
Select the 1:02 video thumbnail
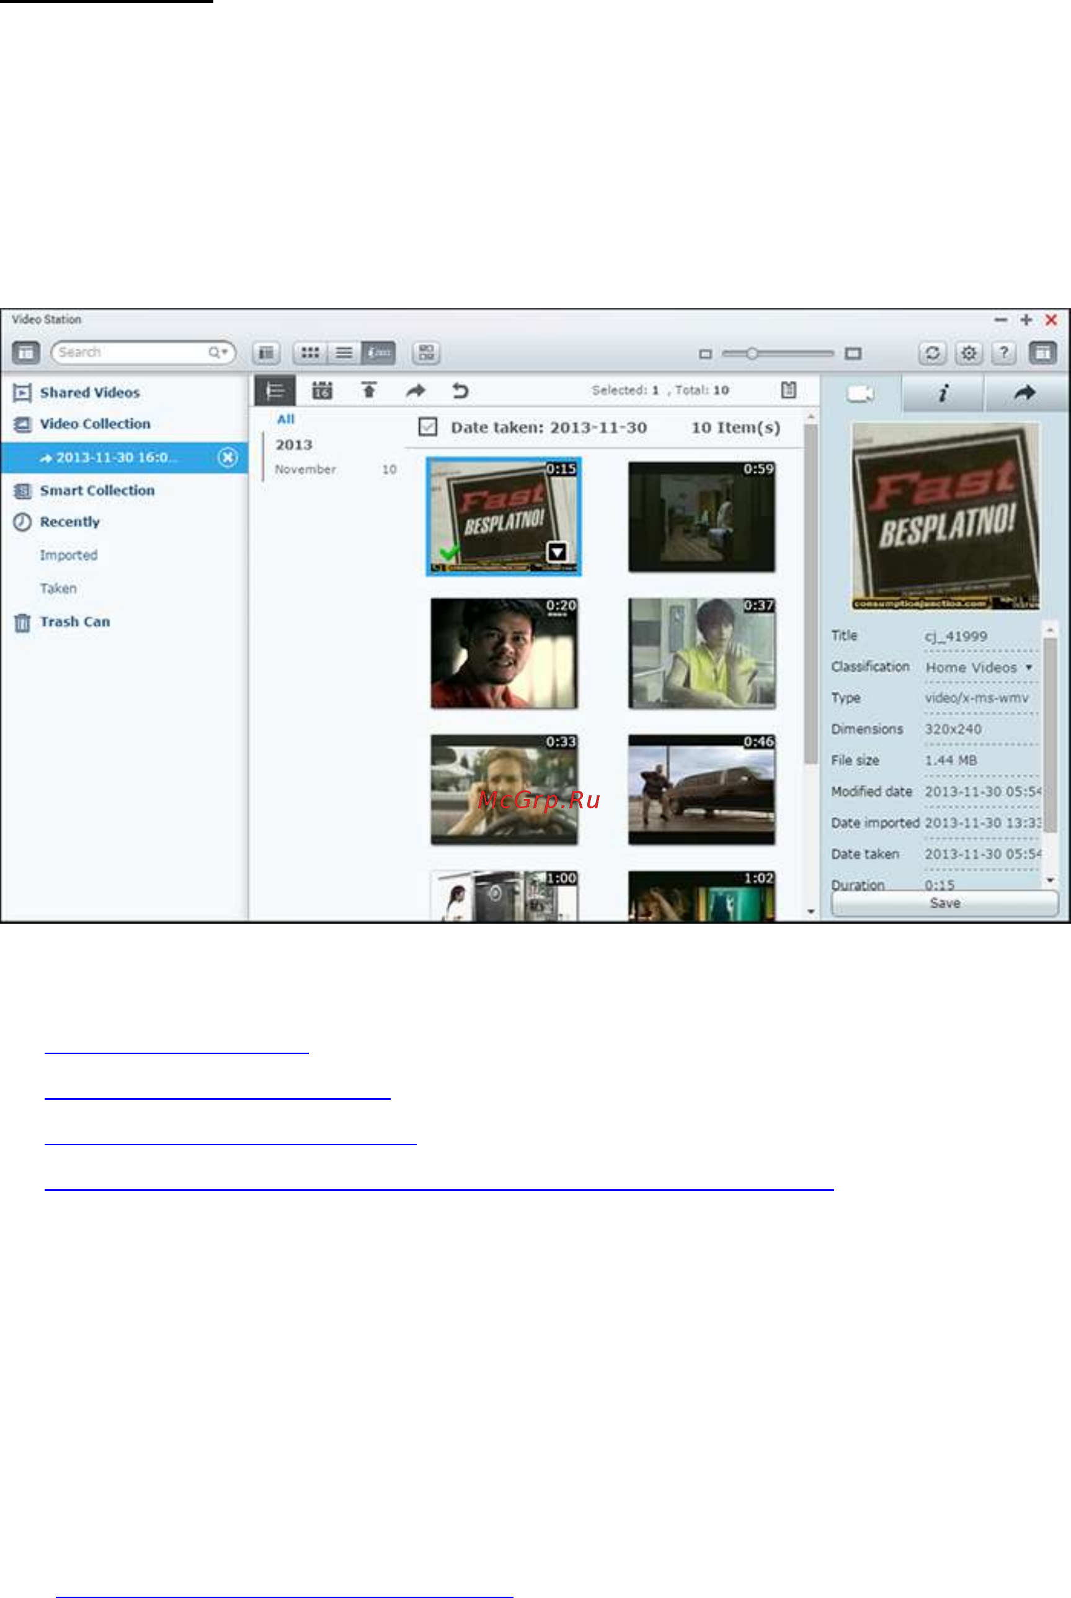(701, 896)
